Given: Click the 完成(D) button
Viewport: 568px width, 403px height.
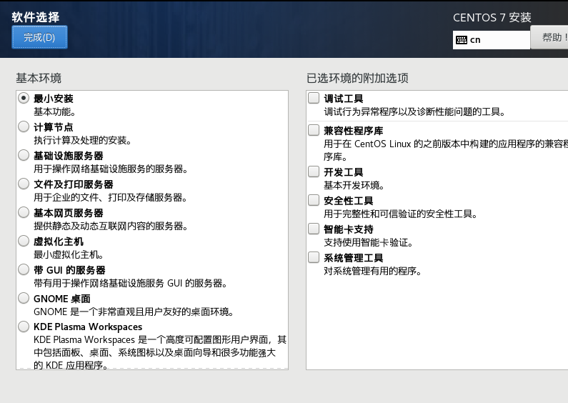Looking at the screenshot, I should pos(39,37).
